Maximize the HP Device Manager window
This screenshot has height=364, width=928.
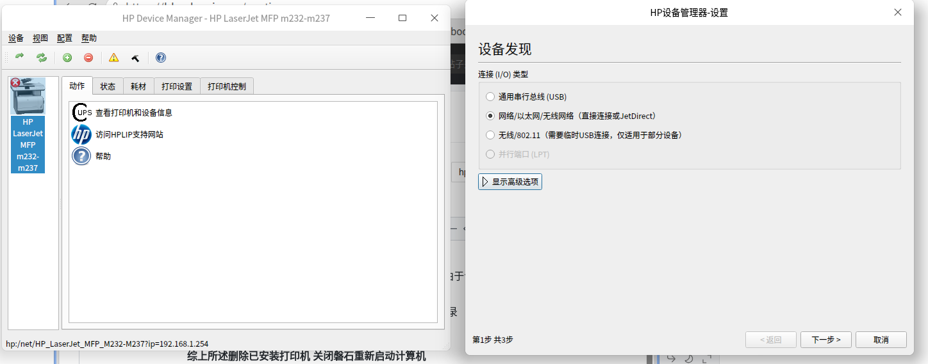(402, 18)
